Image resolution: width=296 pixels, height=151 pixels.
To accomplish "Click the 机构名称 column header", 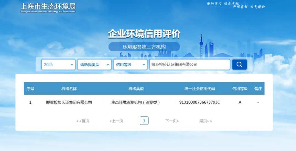I will [x=69, y=89].
